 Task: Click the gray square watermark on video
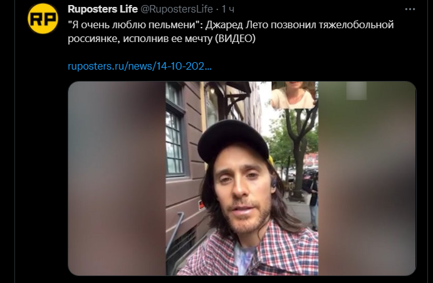click(x=356, y=91)
